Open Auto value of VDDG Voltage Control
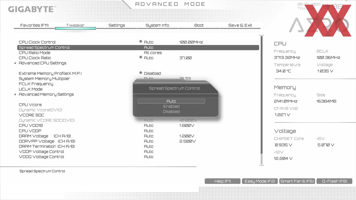This screenshot has width=356, height=200. 149,157
